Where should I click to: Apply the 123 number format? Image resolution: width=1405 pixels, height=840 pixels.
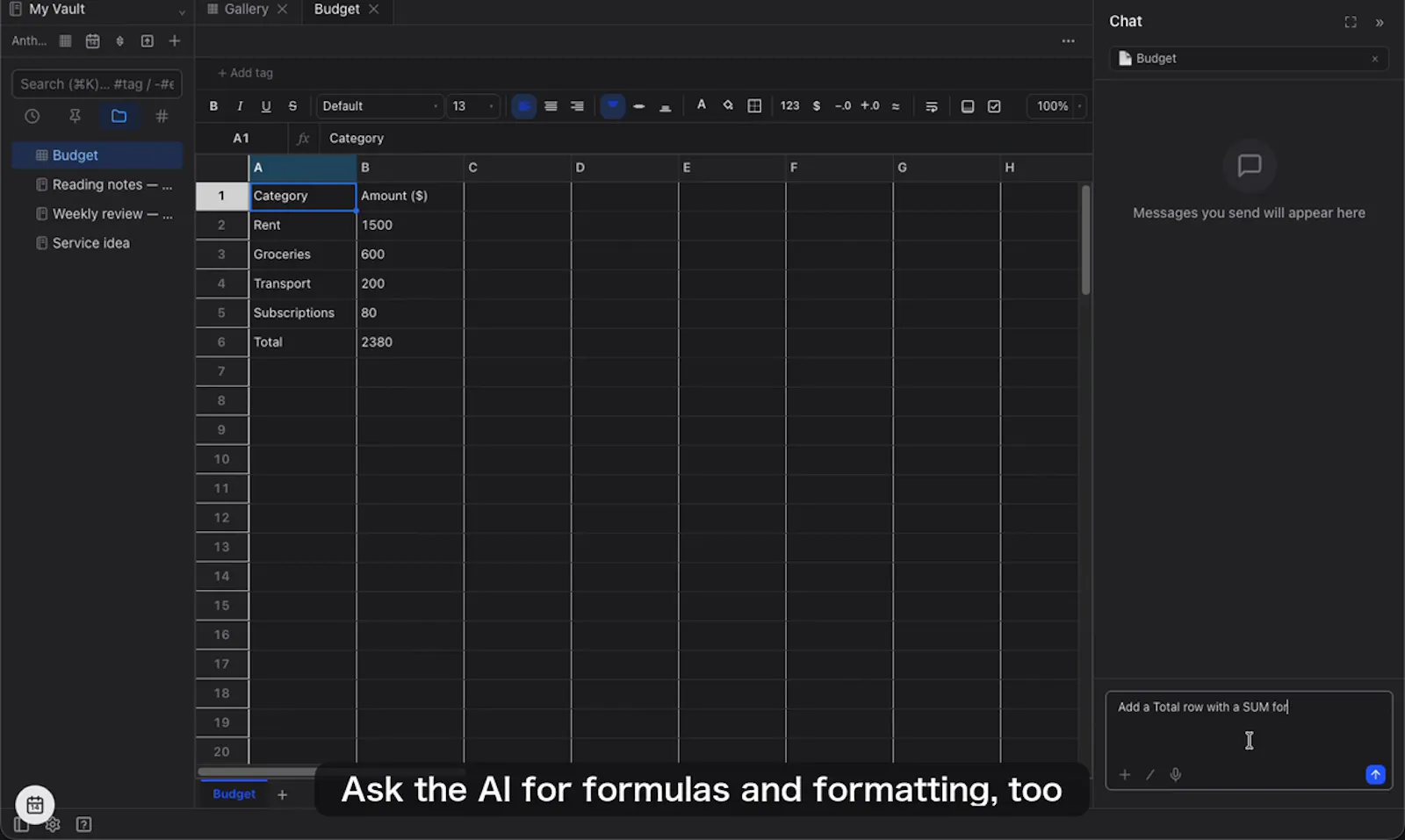[x=789, y=105]
